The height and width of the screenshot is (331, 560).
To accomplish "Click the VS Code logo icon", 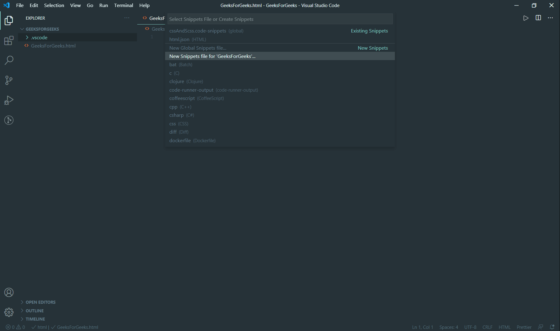I will [x=6, y=5].
